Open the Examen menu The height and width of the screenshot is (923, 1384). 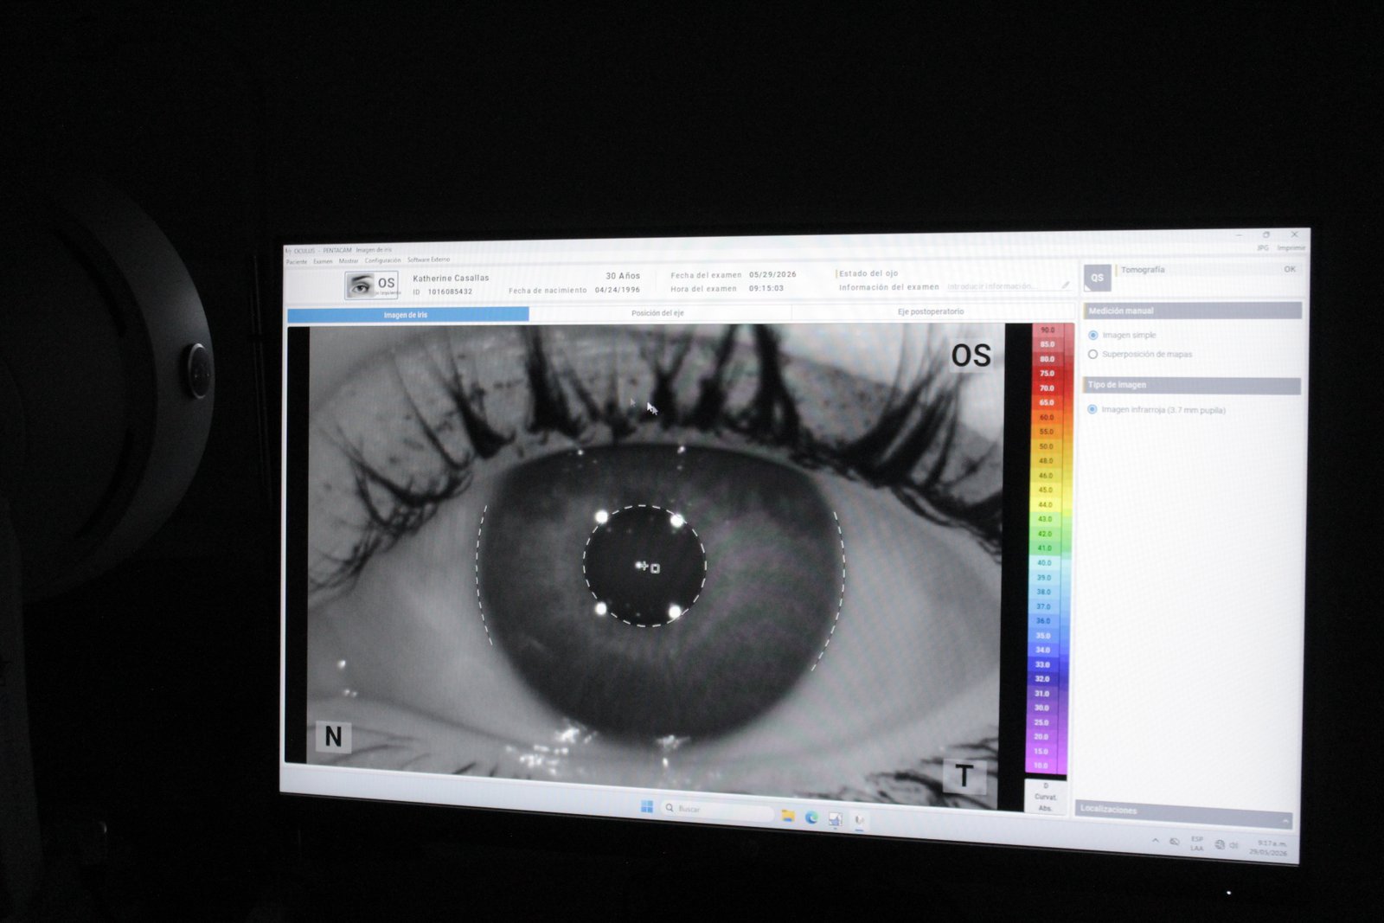tap(323, 261)
